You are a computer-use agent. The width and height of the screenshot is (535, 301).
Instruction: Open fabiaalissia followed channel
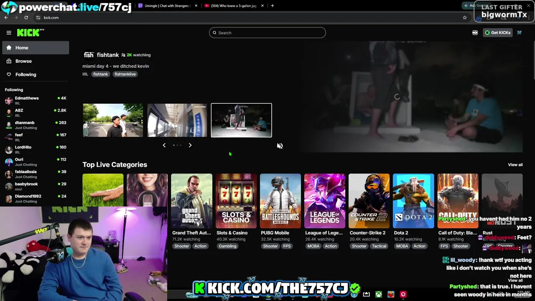[36, 174]
